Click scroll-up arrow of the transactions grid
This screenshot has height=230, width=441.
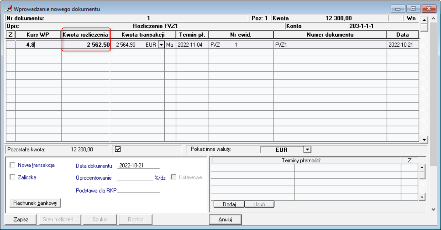[424, 20]
